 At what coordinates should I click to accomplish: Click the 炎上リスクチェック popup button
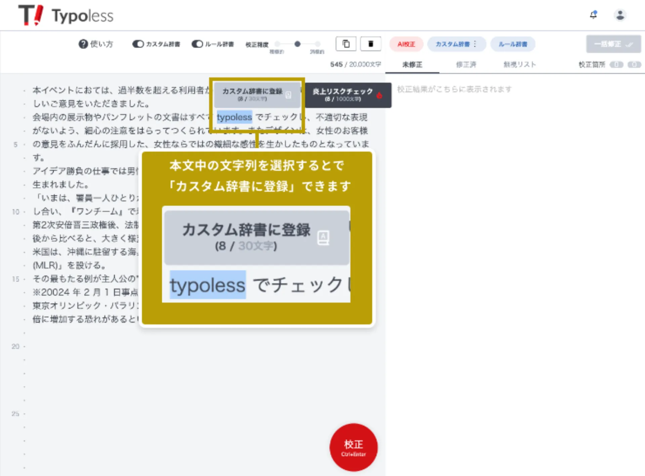click(x=348, y=95)
